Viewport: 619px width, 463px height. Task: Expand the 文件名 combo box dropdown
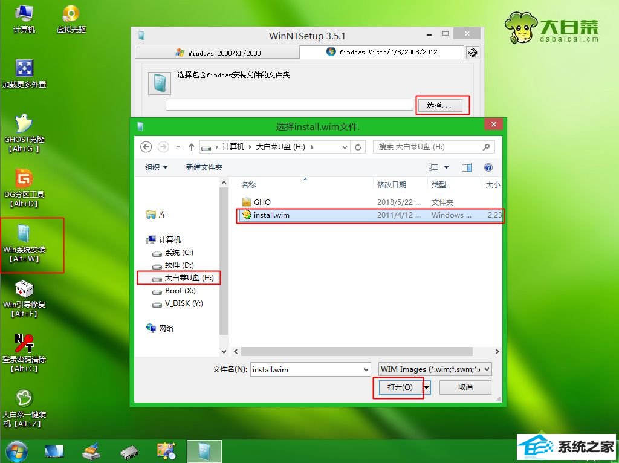[366, 370]
